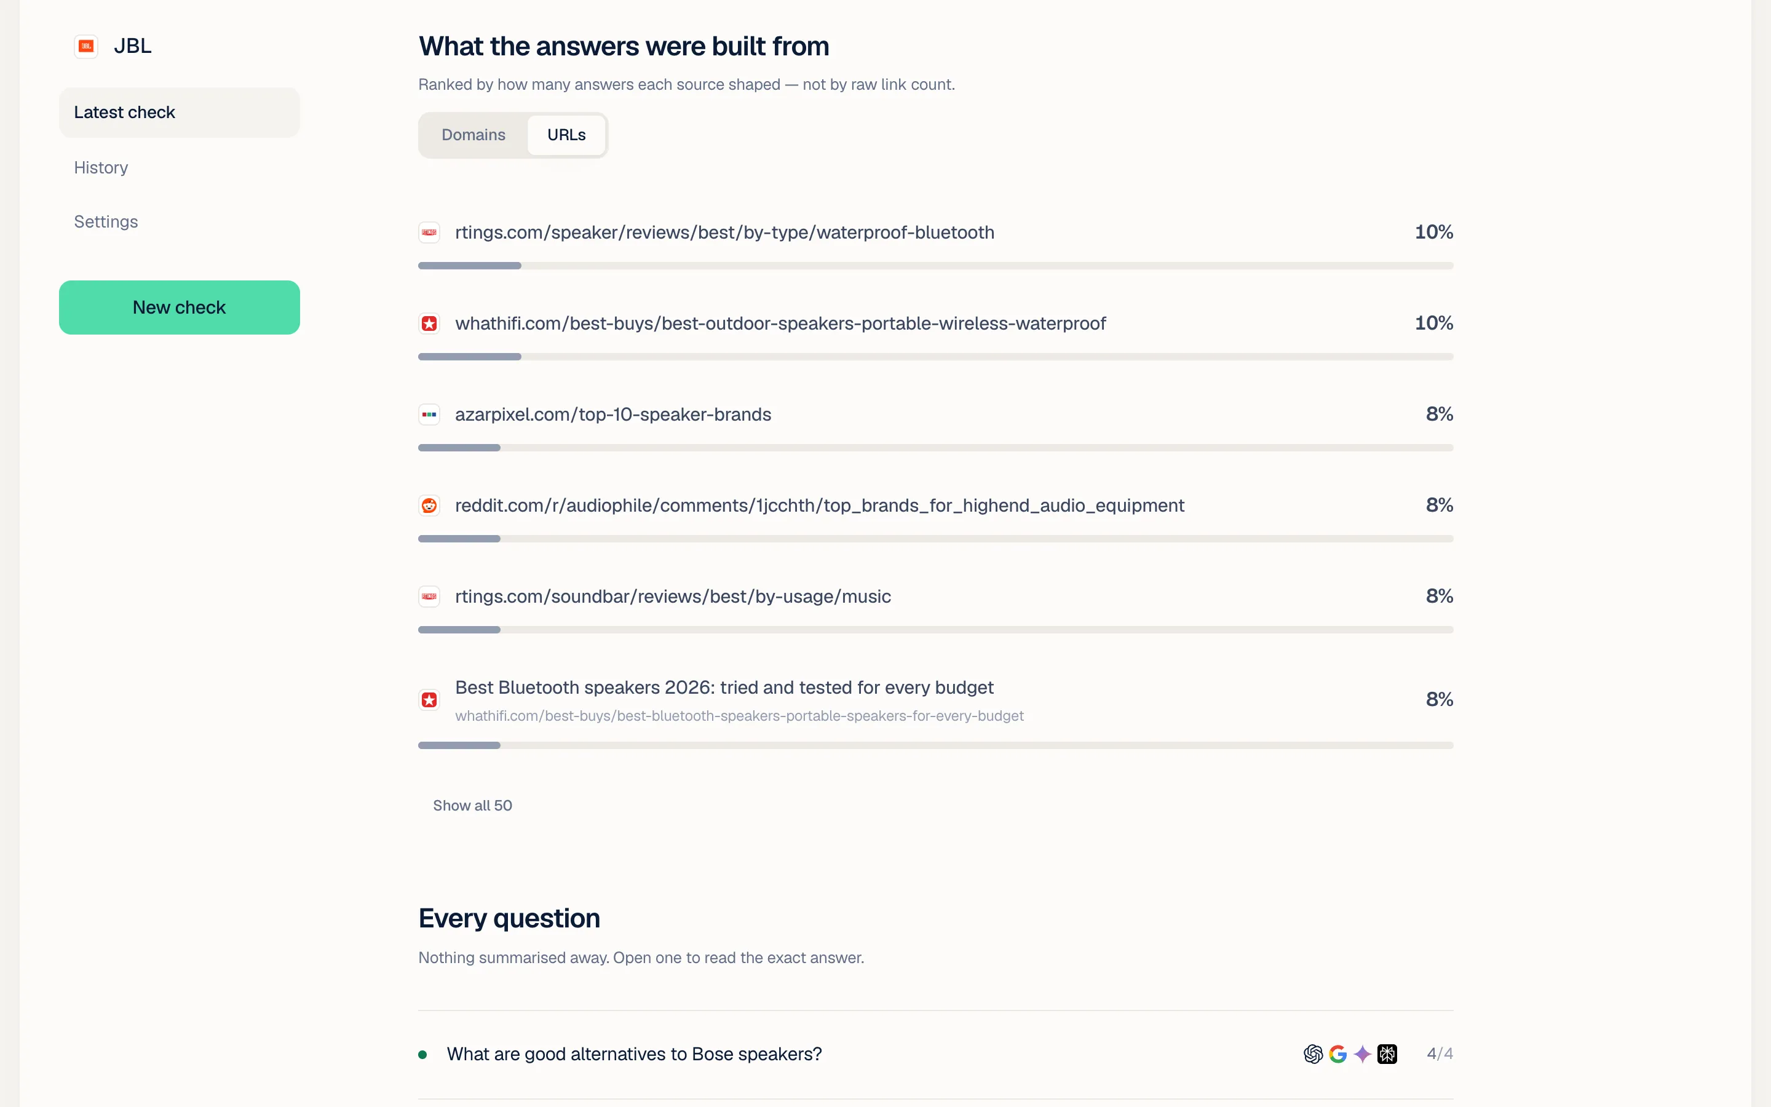
Task: Click the What Hi-Fi star icon beside outdoor-speakers URL
Action: (x=429, y=323)
